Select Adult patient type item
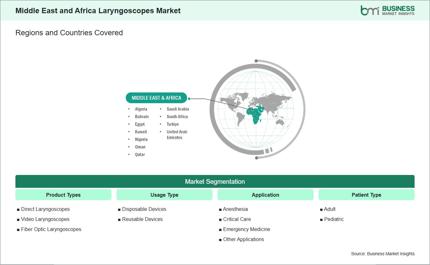This screenshot has width=430, height=265. click(x=330, y=209)
